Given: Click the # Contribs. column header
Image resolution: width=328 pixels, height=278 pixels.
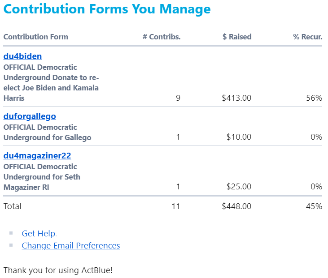Looking at the screenshot, I should [x=162, y=37].
